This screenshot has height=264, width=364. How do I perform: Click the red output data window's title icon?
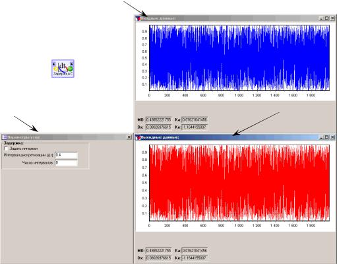pos(138,137)
